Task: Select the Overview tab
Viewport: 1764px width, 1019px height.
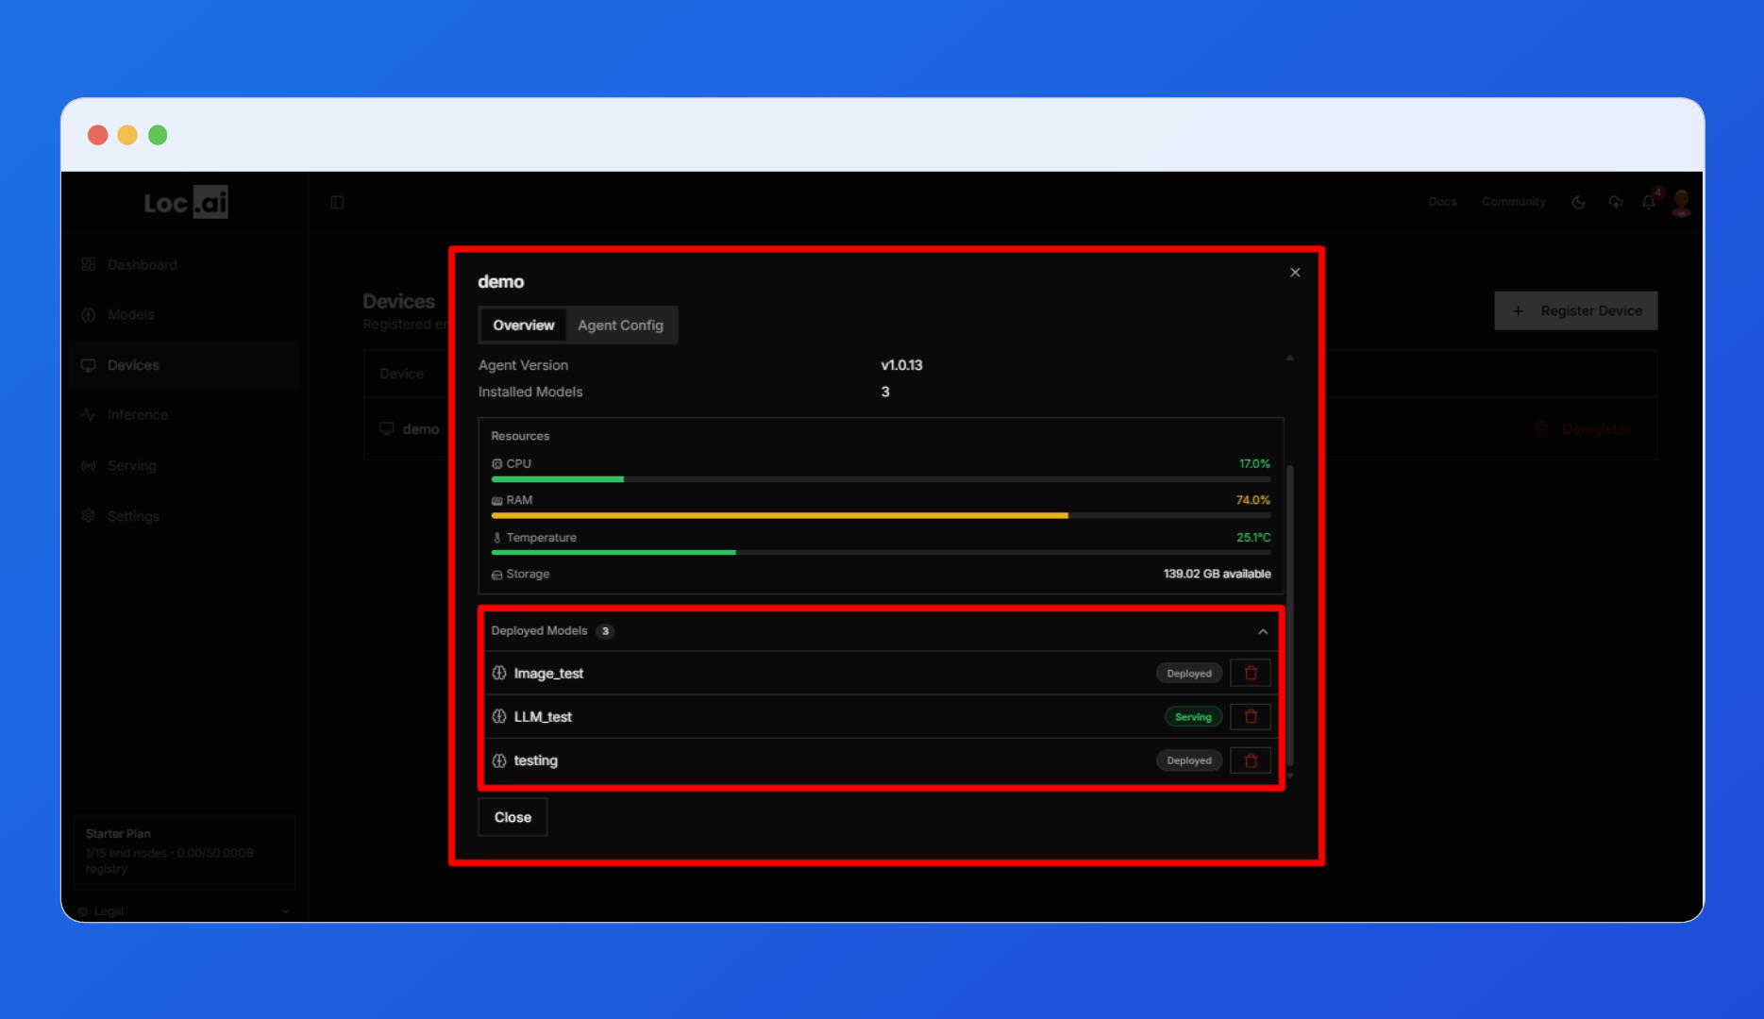Action: [524, 326]
